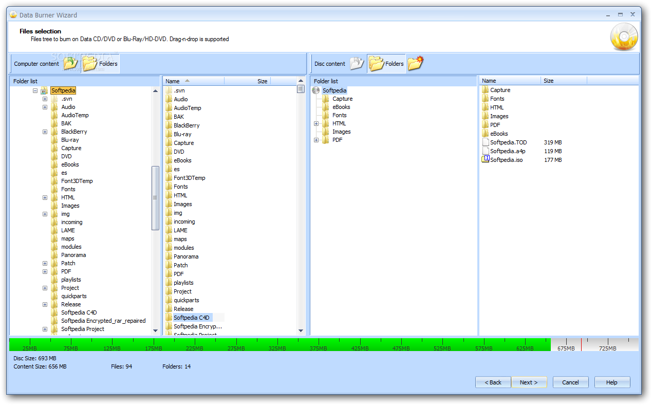
Task: Select the Softpedia.iso file name in disc list
Action: coord(507,160)
